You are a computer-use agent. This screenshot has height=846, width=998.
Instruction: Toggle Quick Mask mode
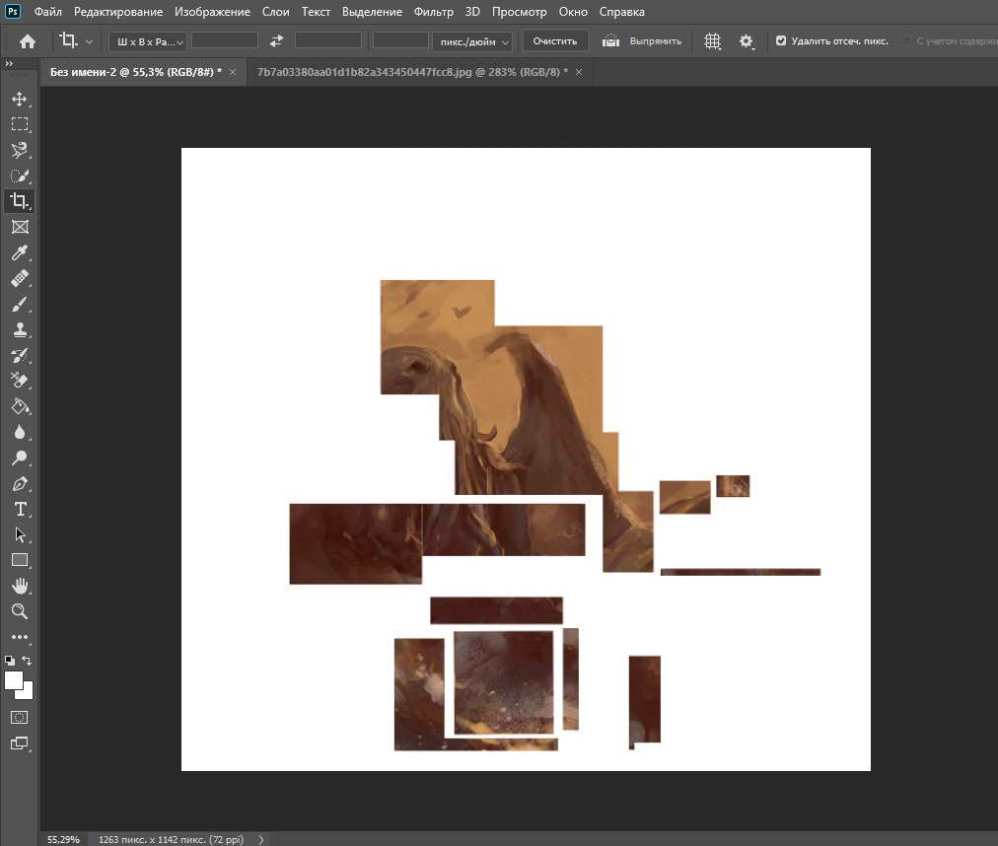pyautogui.click(x=20, y=718)
